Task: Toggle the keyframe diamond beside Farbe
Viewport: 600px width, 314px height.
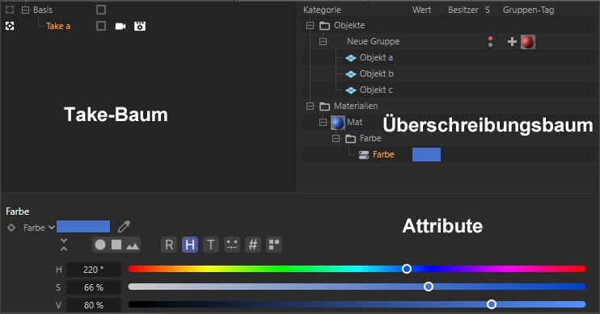Action: coord(11,228)
